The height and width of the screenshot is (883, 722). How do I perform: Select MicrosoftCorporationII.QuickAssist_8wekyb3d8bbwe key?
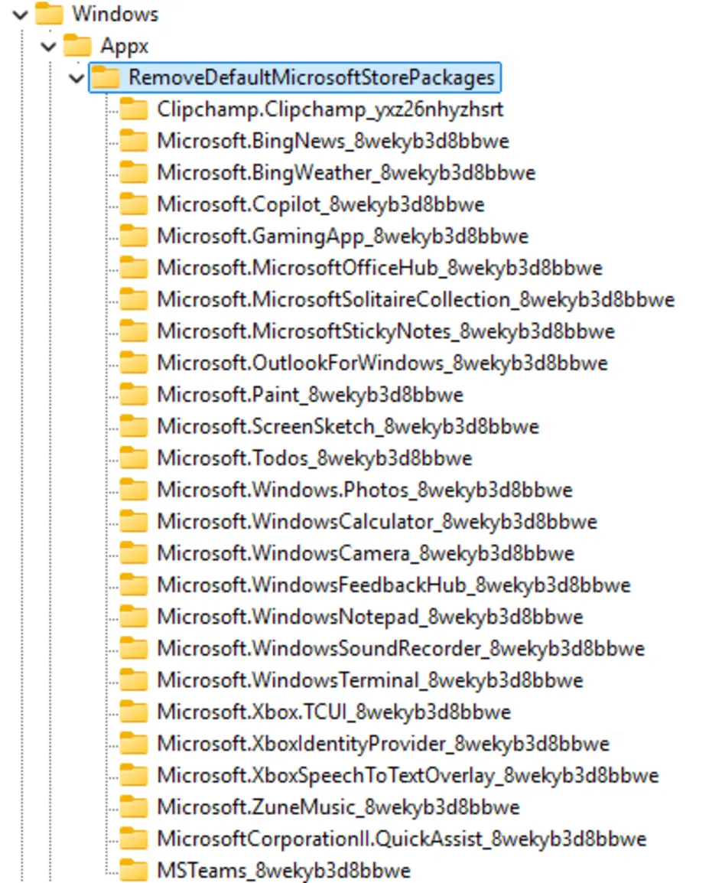click(402, 839)
